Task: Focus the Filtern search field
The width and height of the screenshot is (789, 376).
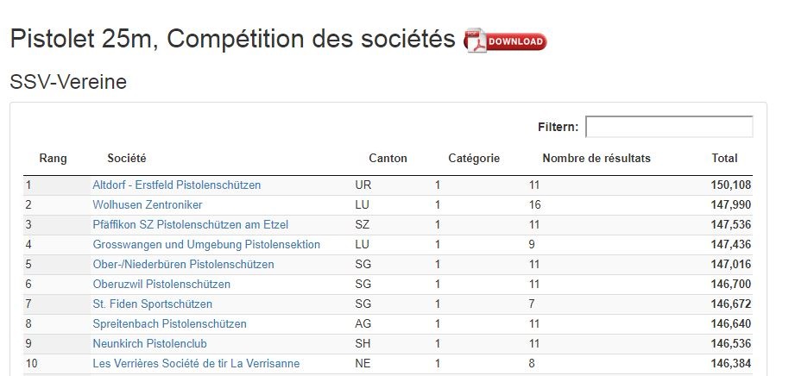Action: point(669,127)
